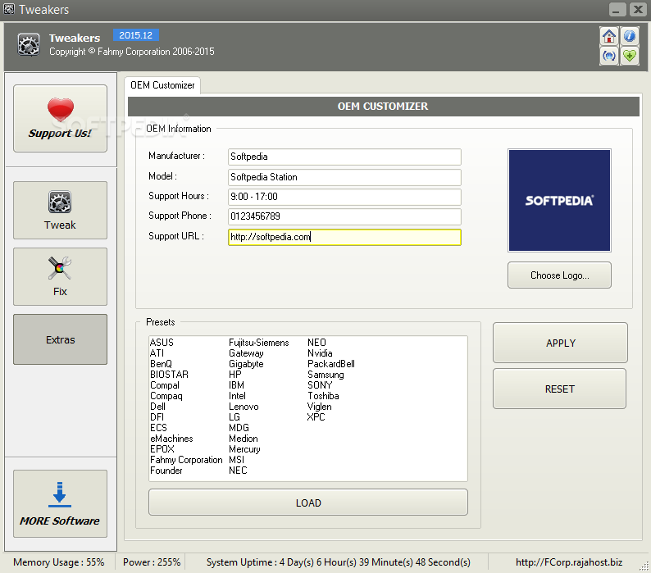
Task: Click the Model input field
Action: pyautogui.click(x=344, y=177)
